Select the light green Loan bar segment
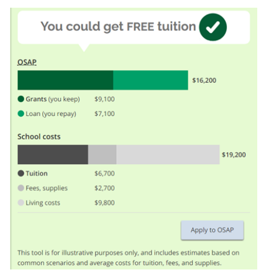This screenshot has height=276, width=262. point(151,80)
